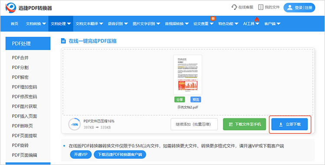Viewport: 325px width, 165px height.
Task: Open the 在线客服 link
Action: click(x=242, y=7)
